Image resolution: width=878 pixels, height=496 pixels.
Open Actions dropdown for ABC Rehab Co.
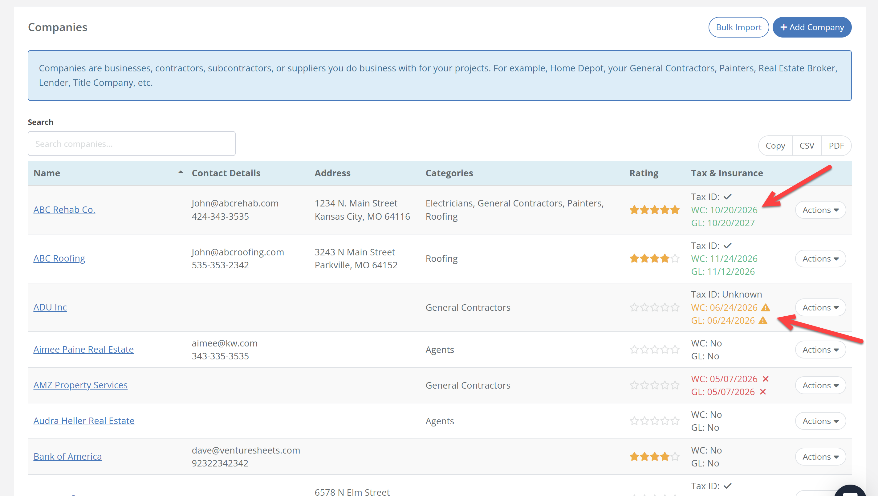pos(820,210)
